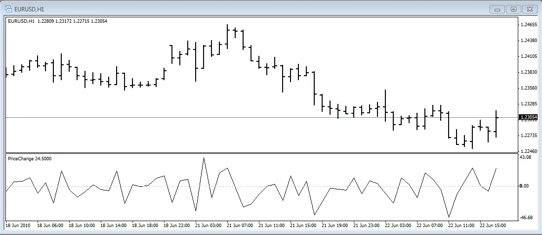Click the -46.68 indicator scale minimum

pyautogui.click(x=527, y=218)
